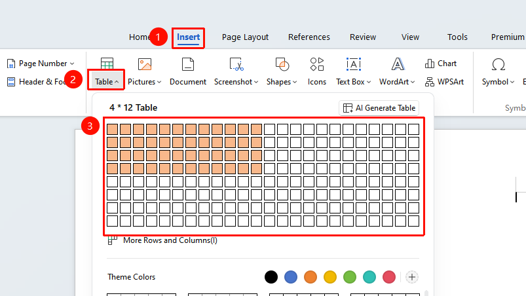Viewport: 526px width, 296px height.
Task: Open the Premium tab
Action: (508, 37)
